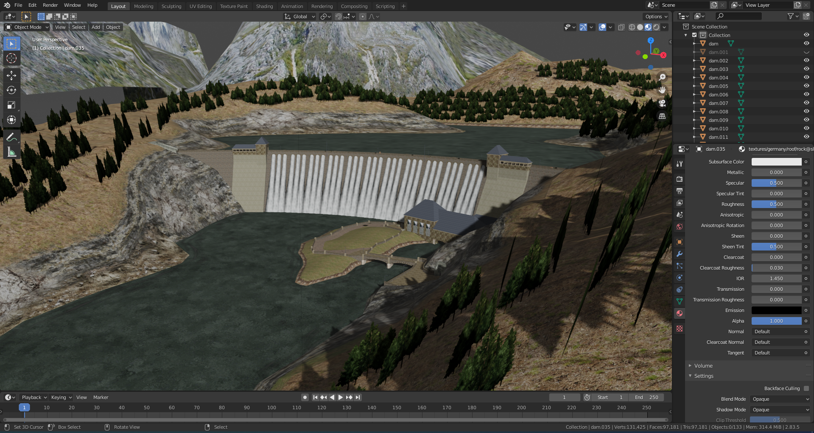The height and width of the screenshot is (433, 814).
Task: Open the Object properties tab
Action: tap(680, 242)
